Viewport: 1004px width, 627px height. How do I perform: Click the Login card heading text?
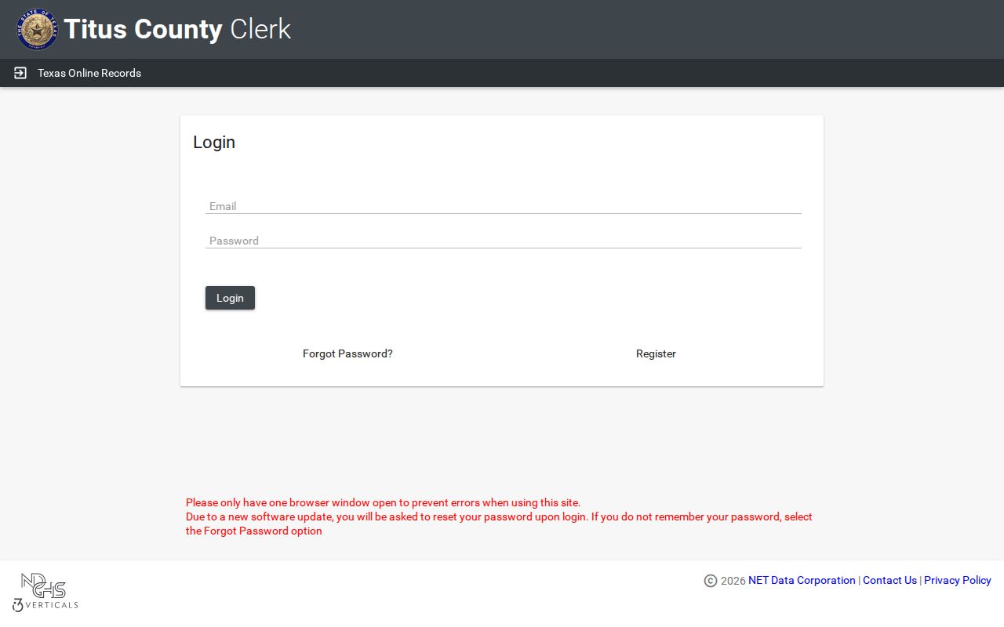point(214,142)
